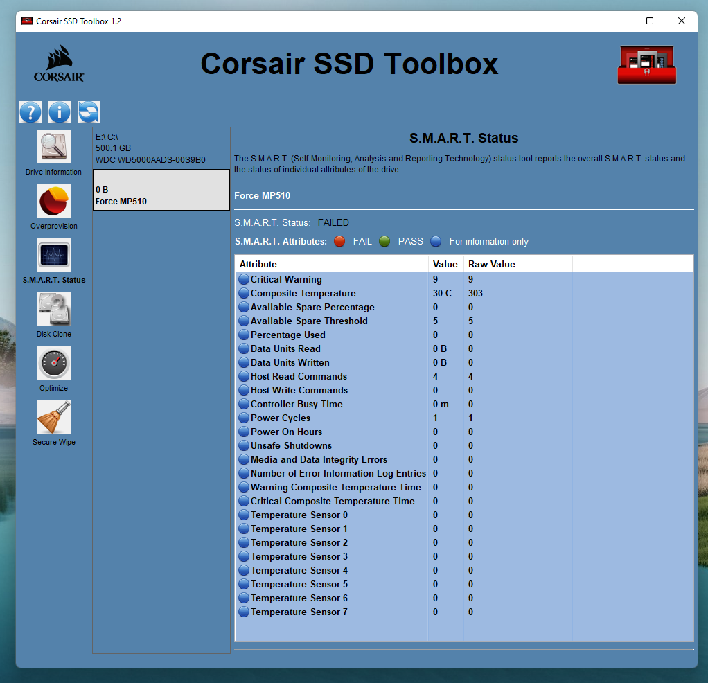The height and width of the screenshot is (683, 708).
Task: Select the WDC WD5000AADS-00S9B0 drive entry
Action: [x=161, y=148]
